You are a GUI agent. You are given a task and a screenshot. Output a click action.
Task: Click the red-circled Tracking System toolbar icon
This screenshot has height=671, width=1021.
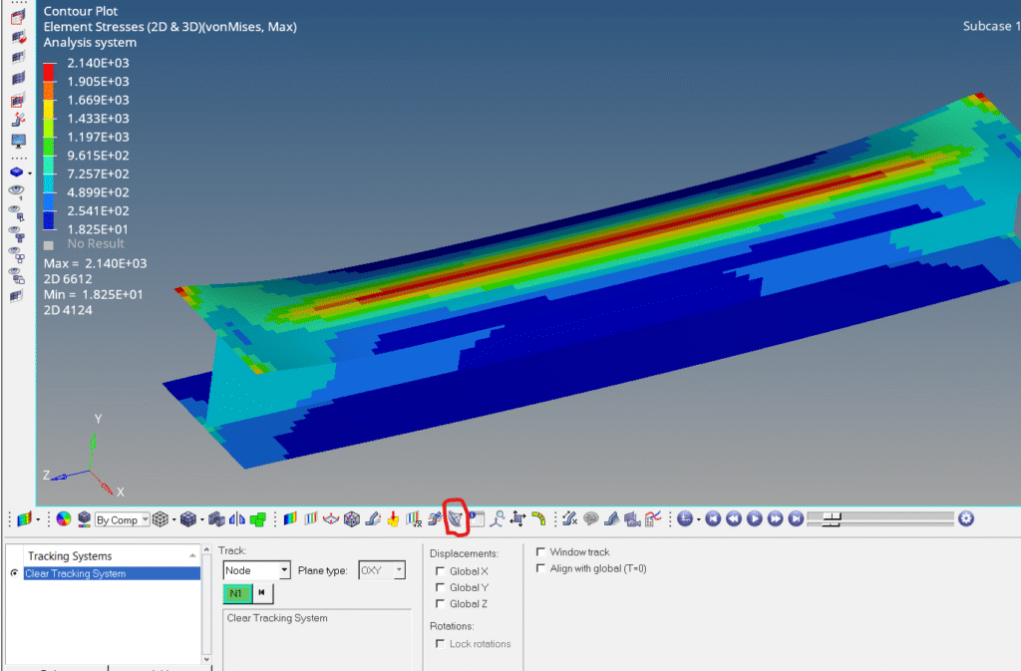[456, 518]
